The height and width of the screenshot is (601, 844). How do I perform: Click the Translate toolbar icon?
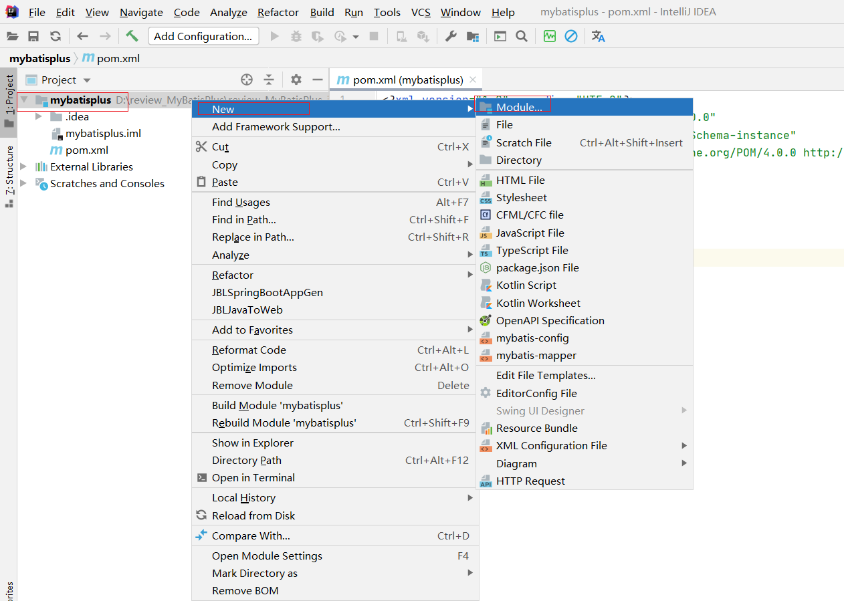pyautogui.click(x=599, y=36)
